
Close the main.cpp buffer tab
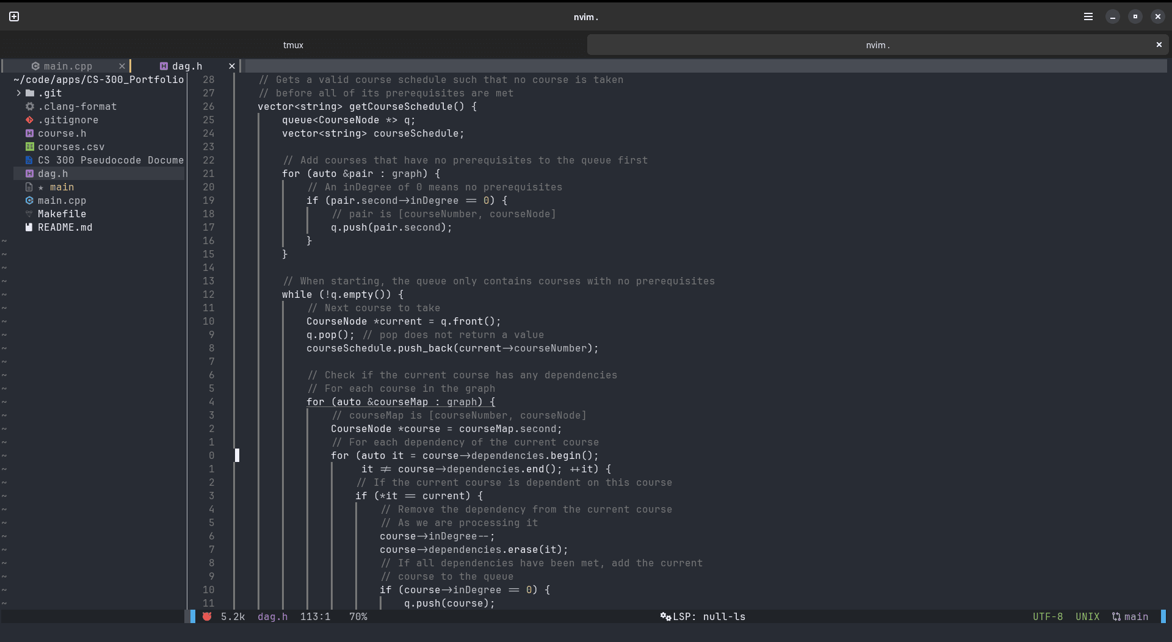coord(122,66)
